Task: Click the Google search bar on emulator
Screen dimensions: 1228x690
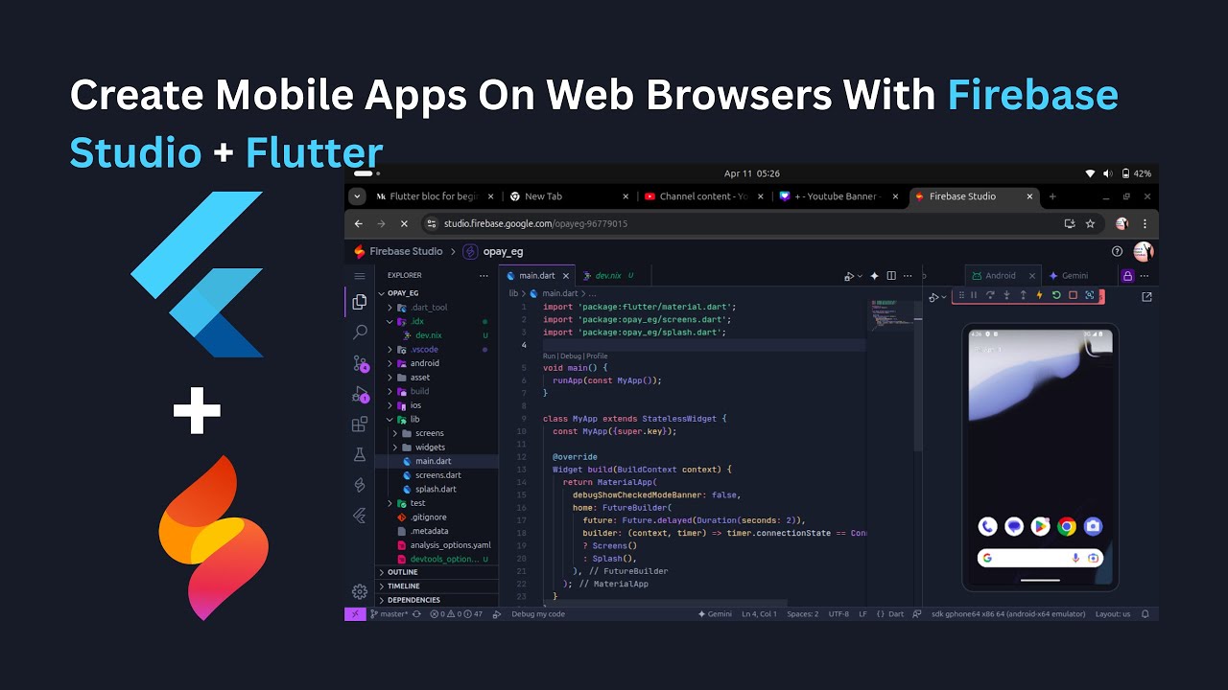Action: point(1040,558)
